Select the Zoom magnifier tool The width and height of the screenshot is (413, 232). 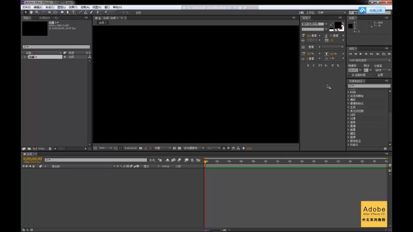37,12
